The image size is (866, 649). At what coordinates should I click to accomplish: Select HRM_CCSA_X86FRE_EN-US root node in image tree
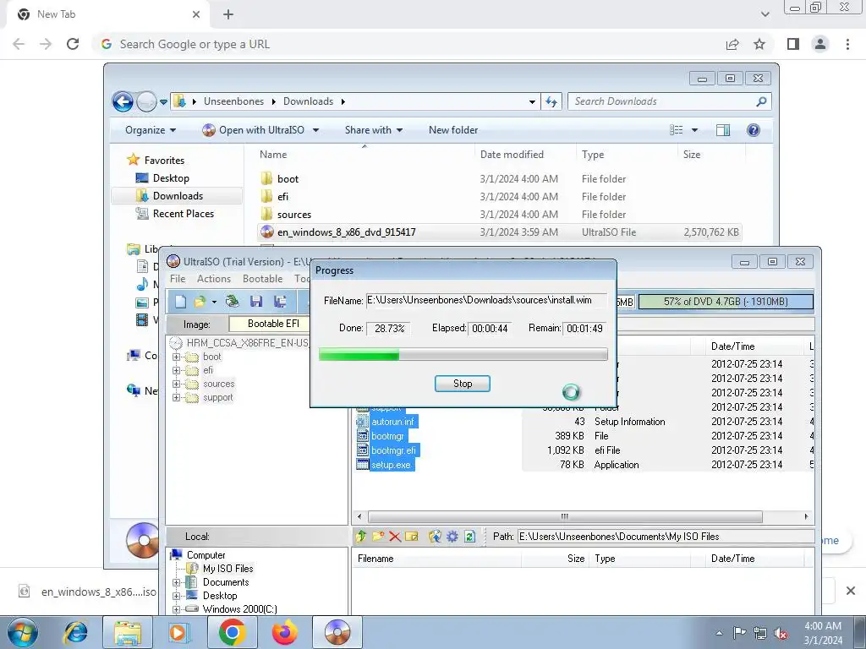click(247, 343)
